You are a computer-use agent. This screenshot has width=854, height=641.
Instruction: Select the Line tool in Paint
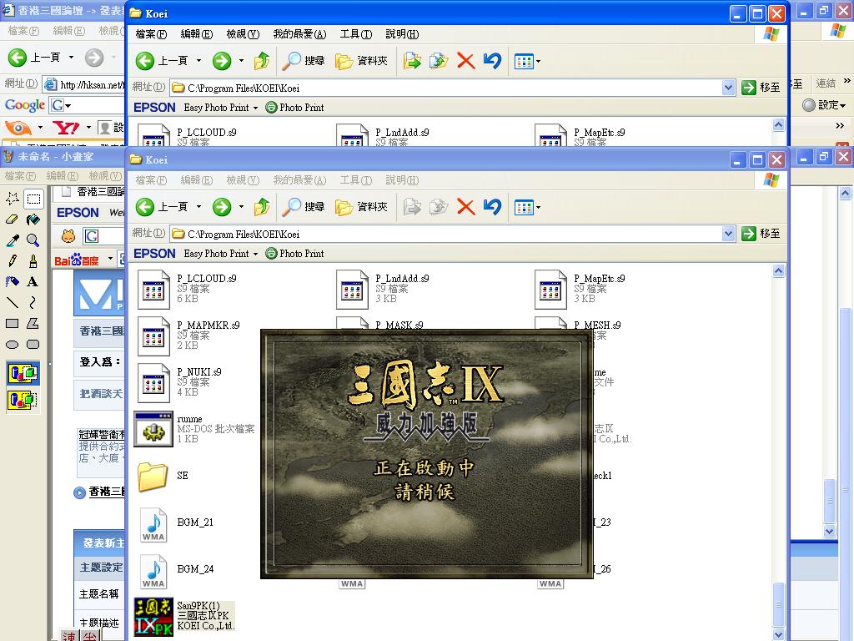[x=13, y=302]
